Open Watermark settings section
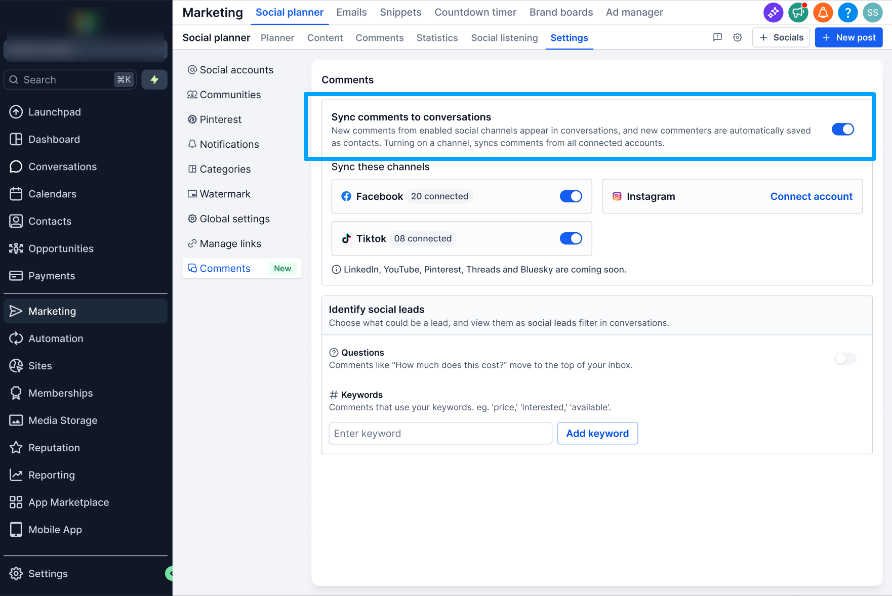The height and width of the screenshot is (596, 892). point(242,194)
